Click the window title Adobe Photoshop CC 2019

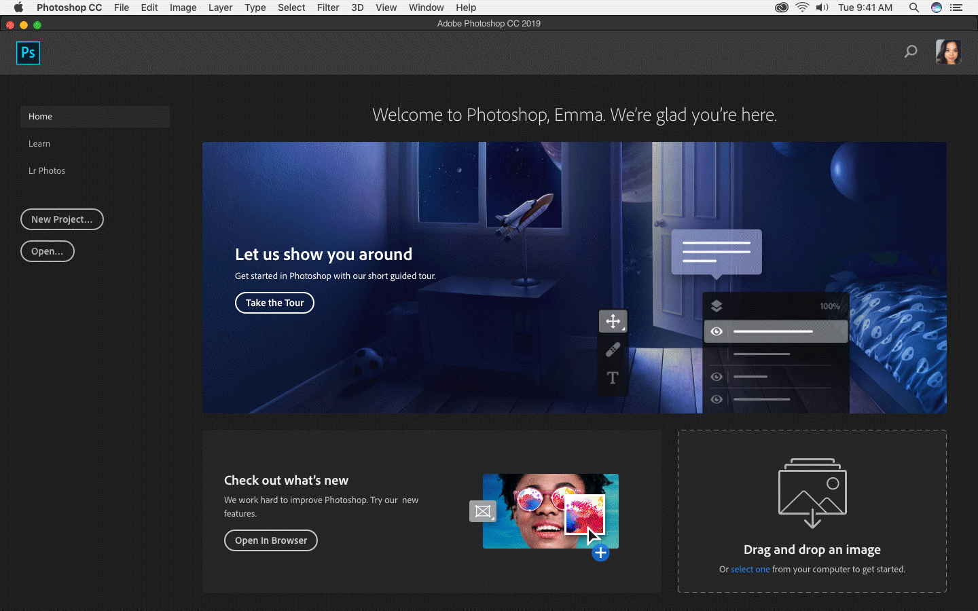point(489,24)
